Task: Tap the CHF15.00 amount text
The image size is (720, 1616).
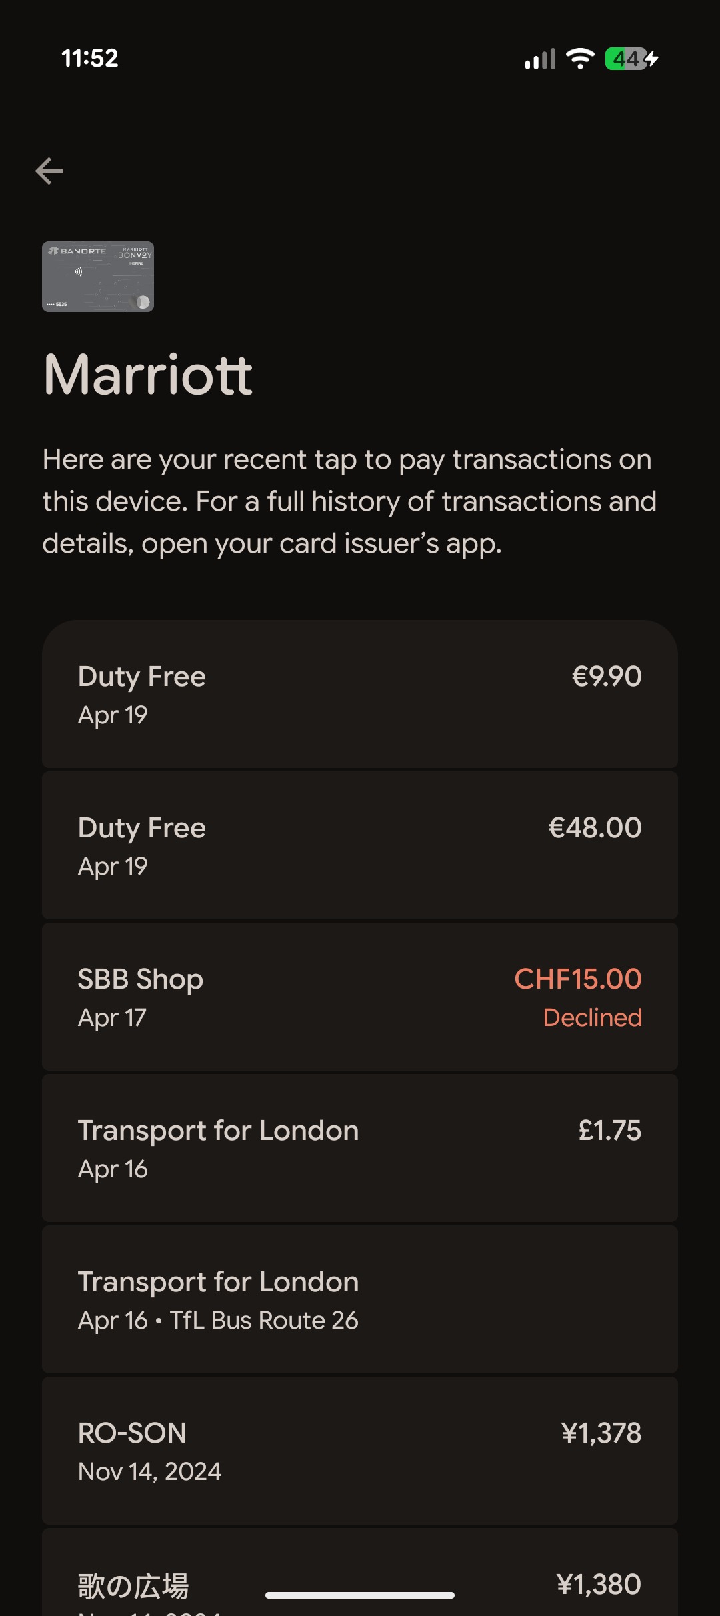Action: pos(578,979)
